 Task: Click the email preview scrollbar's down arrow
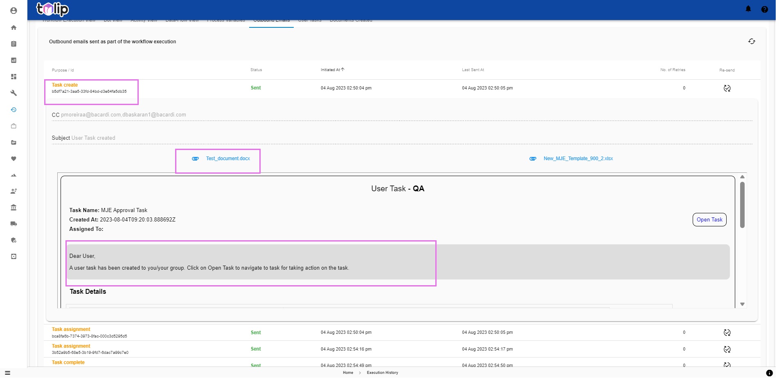point(742,304)
